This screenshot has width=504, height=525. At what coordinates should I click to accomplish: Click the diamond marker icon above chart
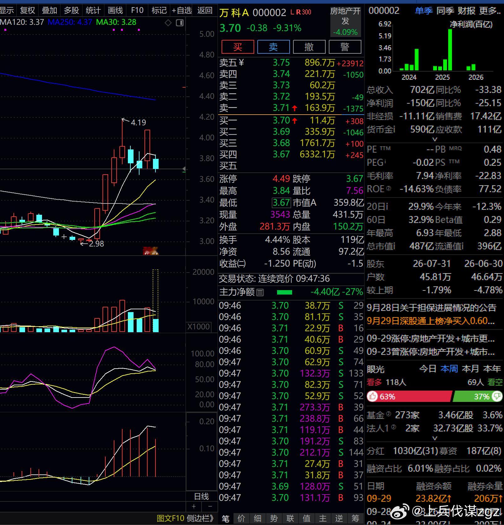[x=168, y=23]
